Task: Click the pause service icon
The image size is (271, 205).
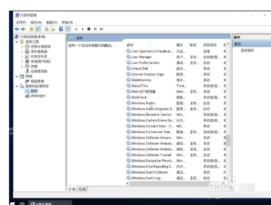Action: click(95, 29)
